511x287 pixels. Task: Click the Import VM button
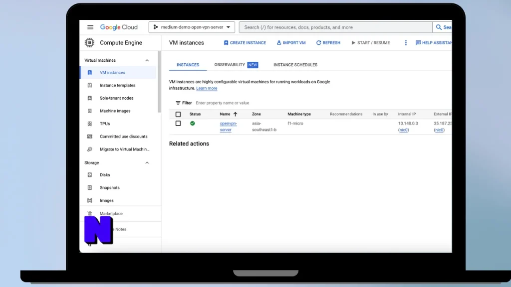coord(291,43)
